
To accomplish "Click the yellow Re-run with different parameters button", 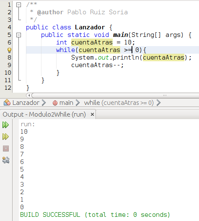I will 5,137.
